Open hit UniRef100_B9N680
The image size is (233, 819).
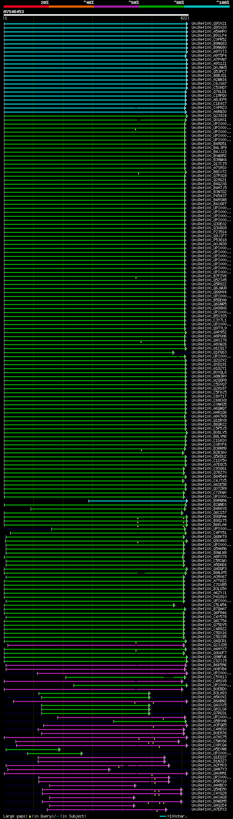pos(209,48)
